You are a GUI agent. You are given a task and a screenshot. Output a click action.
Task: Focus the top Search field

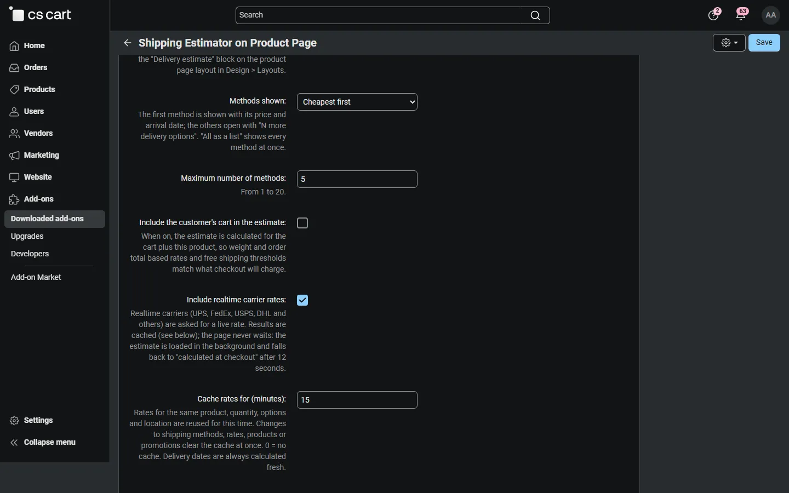click(x=392, y=15)
